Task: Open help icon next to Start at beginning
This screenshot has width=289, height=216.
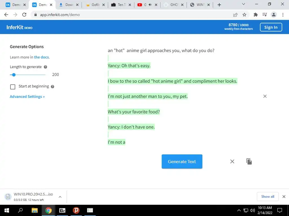Action: (x=52, y=87)
